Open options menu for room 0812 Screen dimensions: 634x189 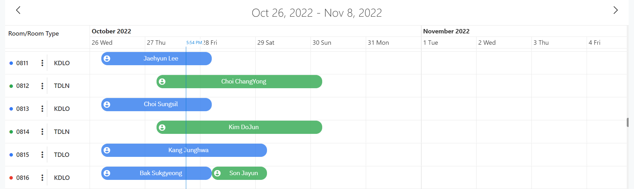pyautogui.click(x=42, y=86)
